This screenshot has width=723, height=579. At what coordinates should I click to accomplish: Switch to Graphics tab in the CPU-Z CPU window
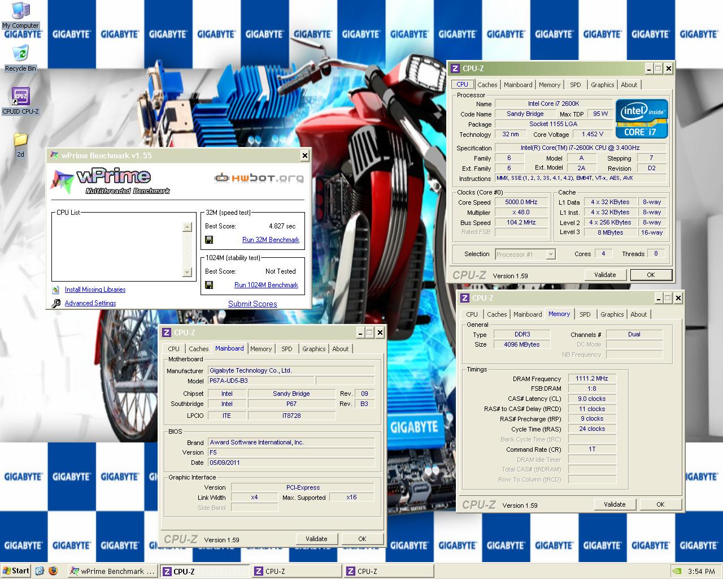[x=603, y=85]
